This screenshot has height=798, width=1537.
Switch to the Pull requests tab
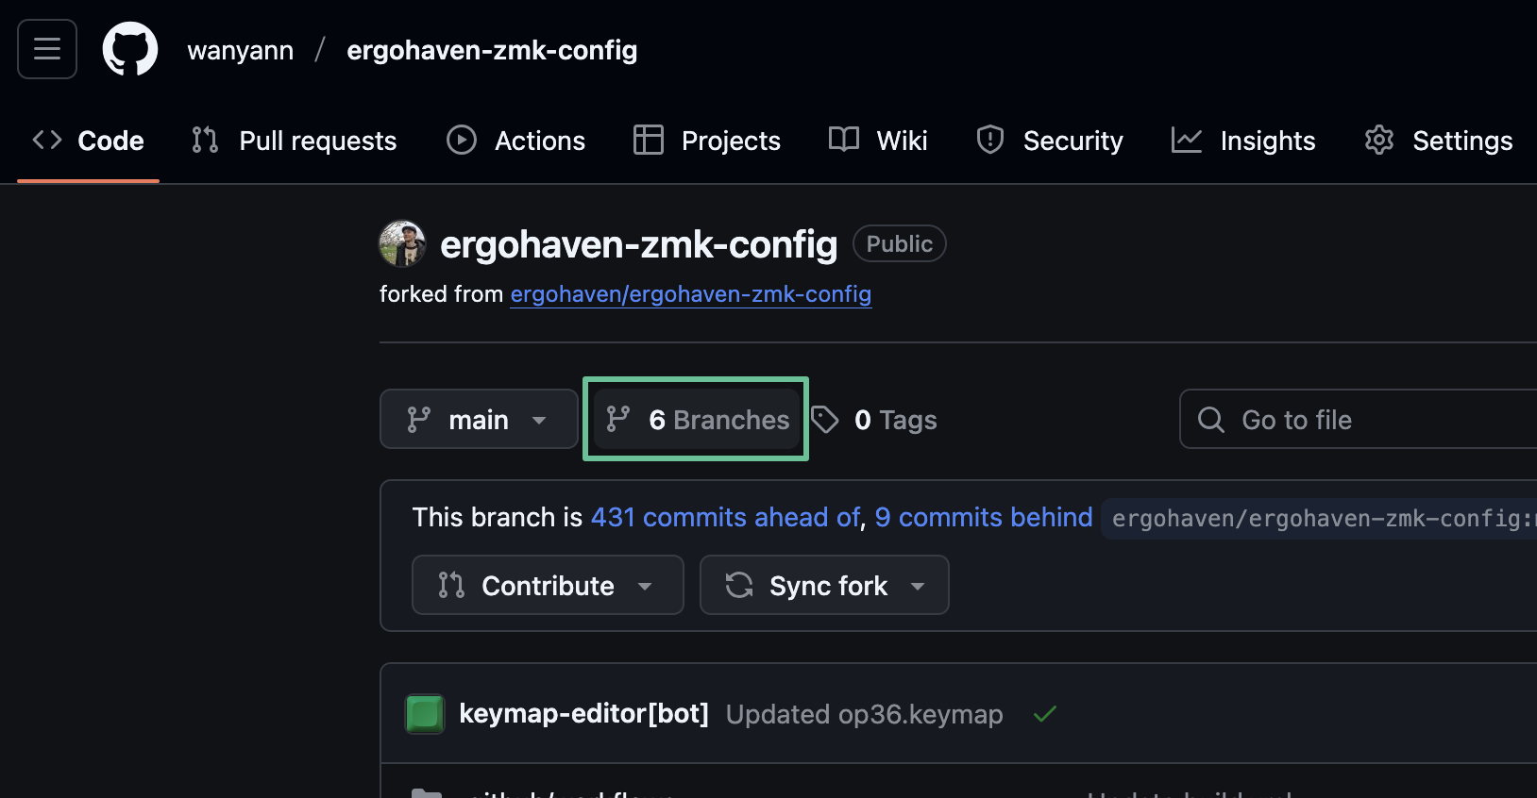coord(295,141)
